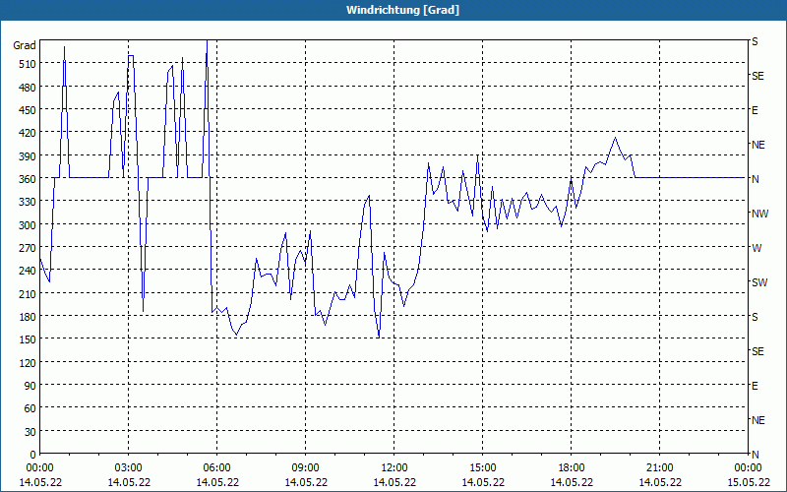The width and height of the screenshot is (787, 492).
Task: Click the N compass label level with 360
Action: coord(755,179)
